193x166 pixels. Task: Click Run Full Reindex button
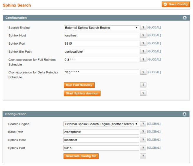[79, 85]
